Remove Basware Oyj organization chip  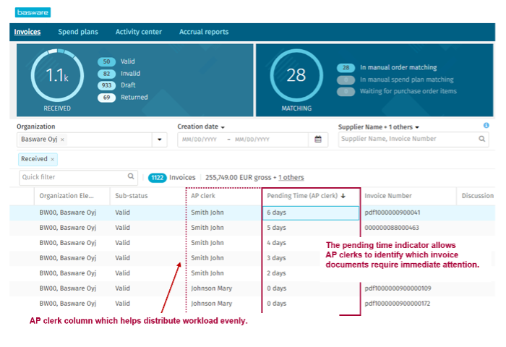click(62, 140)
